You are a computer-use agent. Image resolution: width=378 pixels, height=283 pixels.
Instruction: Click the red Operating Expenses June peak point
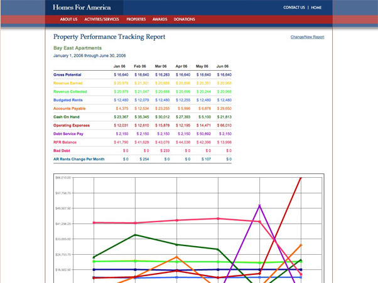pos(301,178)
